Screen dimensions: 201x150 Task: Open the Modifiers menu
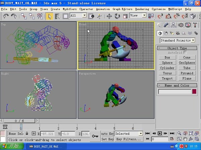click(x=70, y=9)
